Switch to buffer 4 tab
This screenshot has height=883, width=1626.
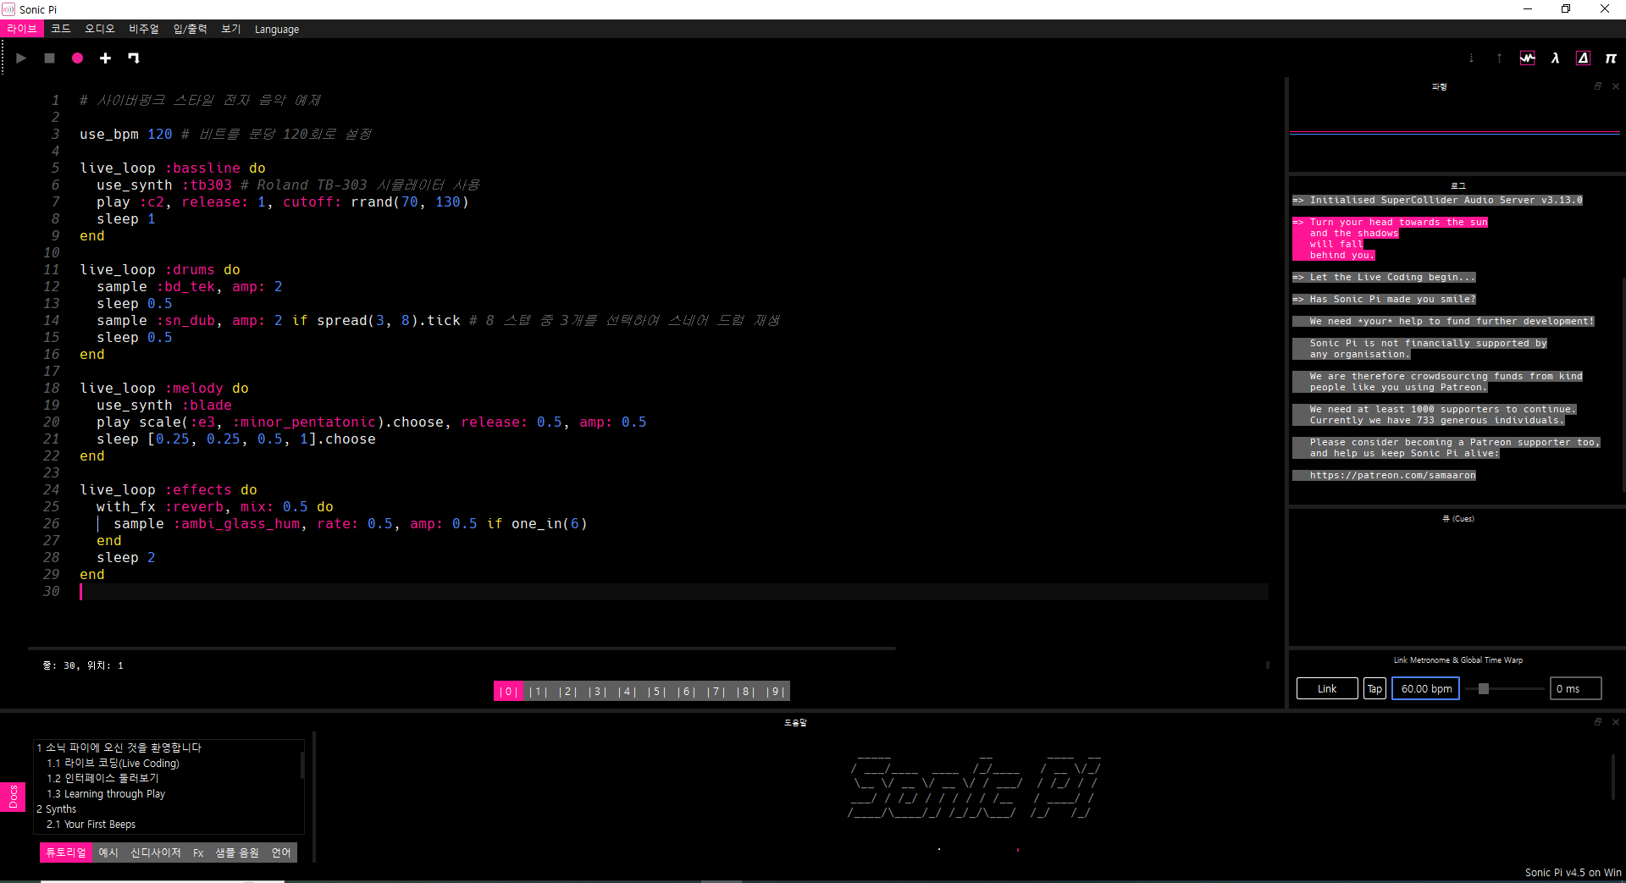point(627,692)
